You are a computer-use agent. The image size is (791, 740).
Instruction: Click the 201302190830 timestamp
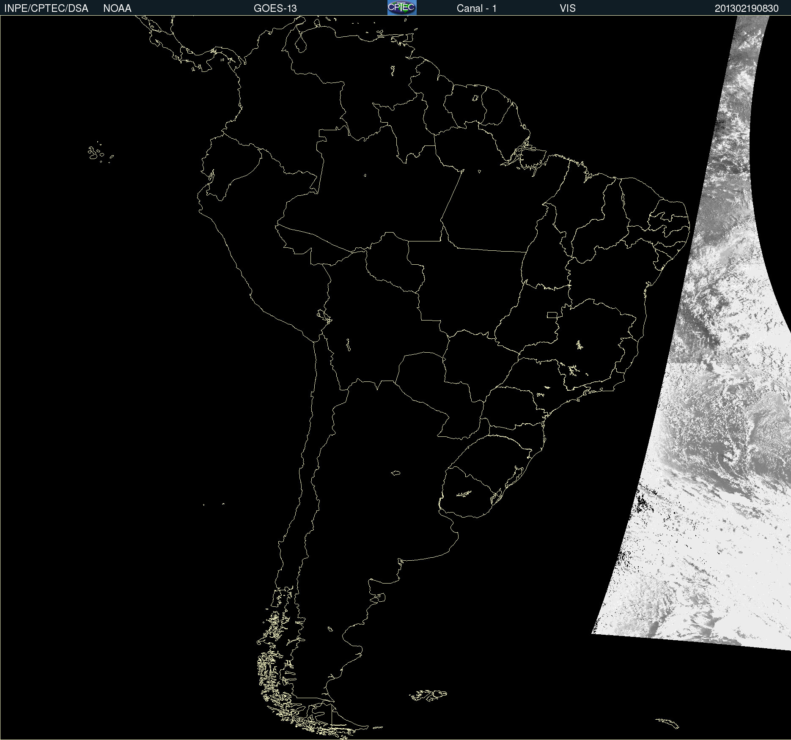pyautogui.click(x=747, y=8)
